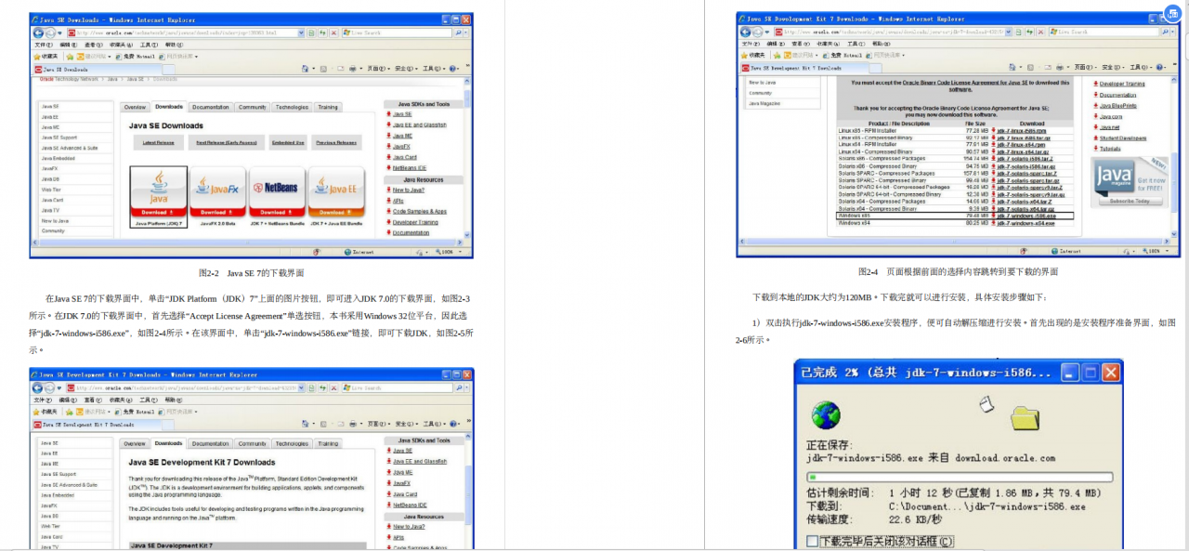Click Print icon in Figure 2-4 command bar
Viewport: 1189px width, 551px height.
pos(1058,68)
